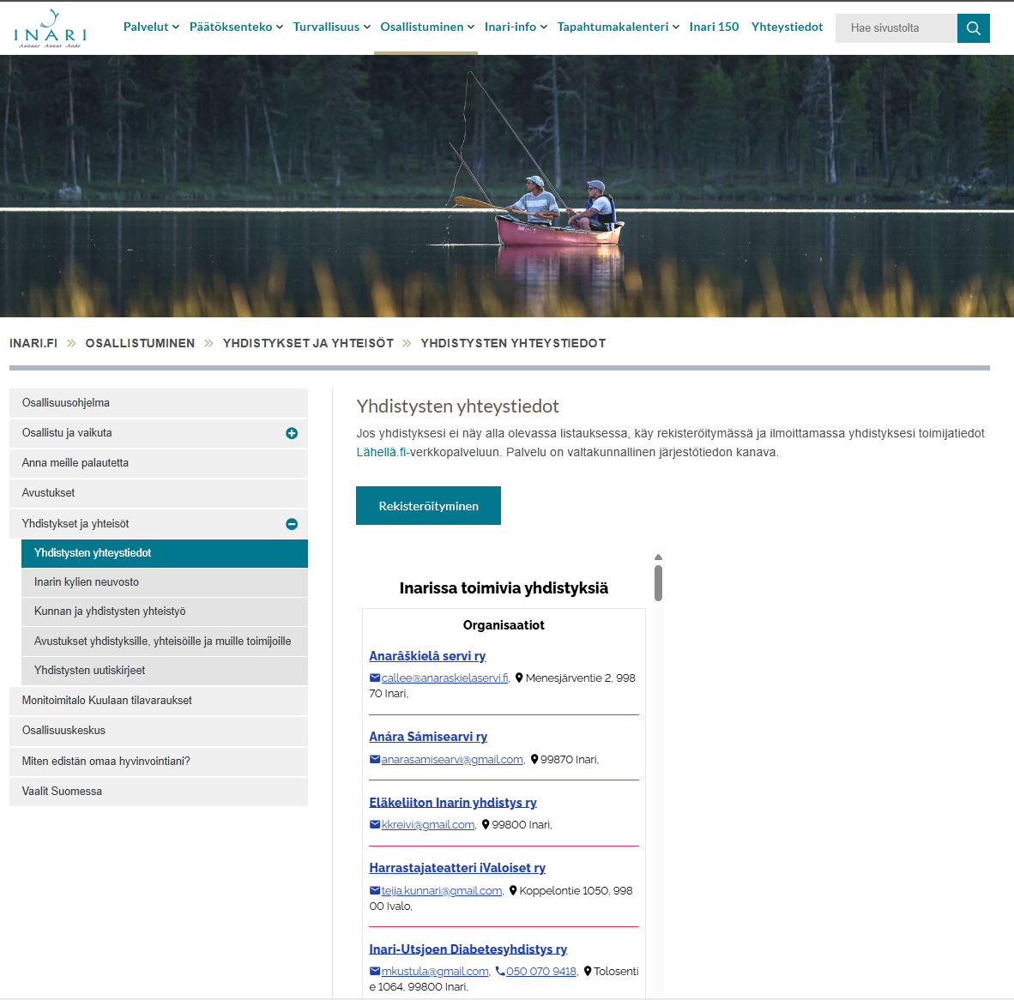Click the canoe fishing hero image
Viewport: 1014px width, 1000px height.
507,186
